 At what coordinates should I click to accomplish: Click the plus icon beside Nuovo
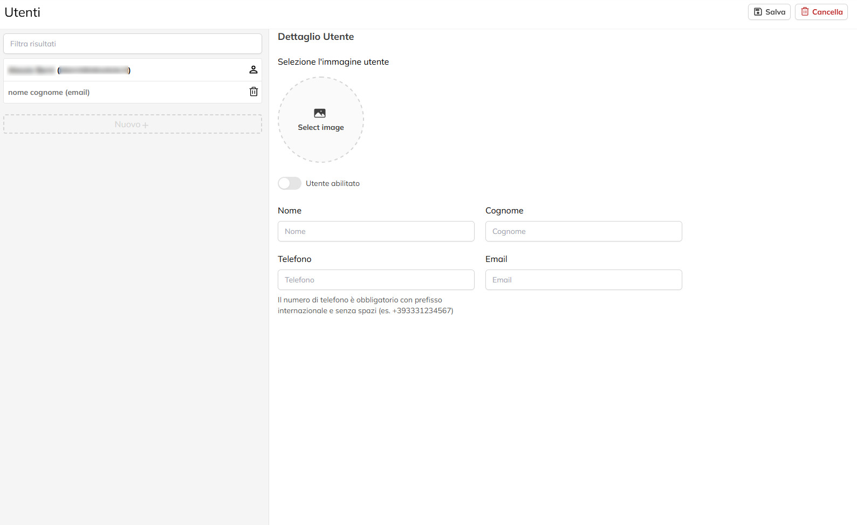pos(145,125)
